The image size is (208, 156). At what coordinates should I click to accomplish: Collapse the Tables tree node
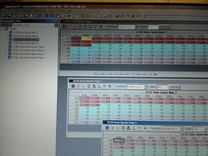click(3, 29)
